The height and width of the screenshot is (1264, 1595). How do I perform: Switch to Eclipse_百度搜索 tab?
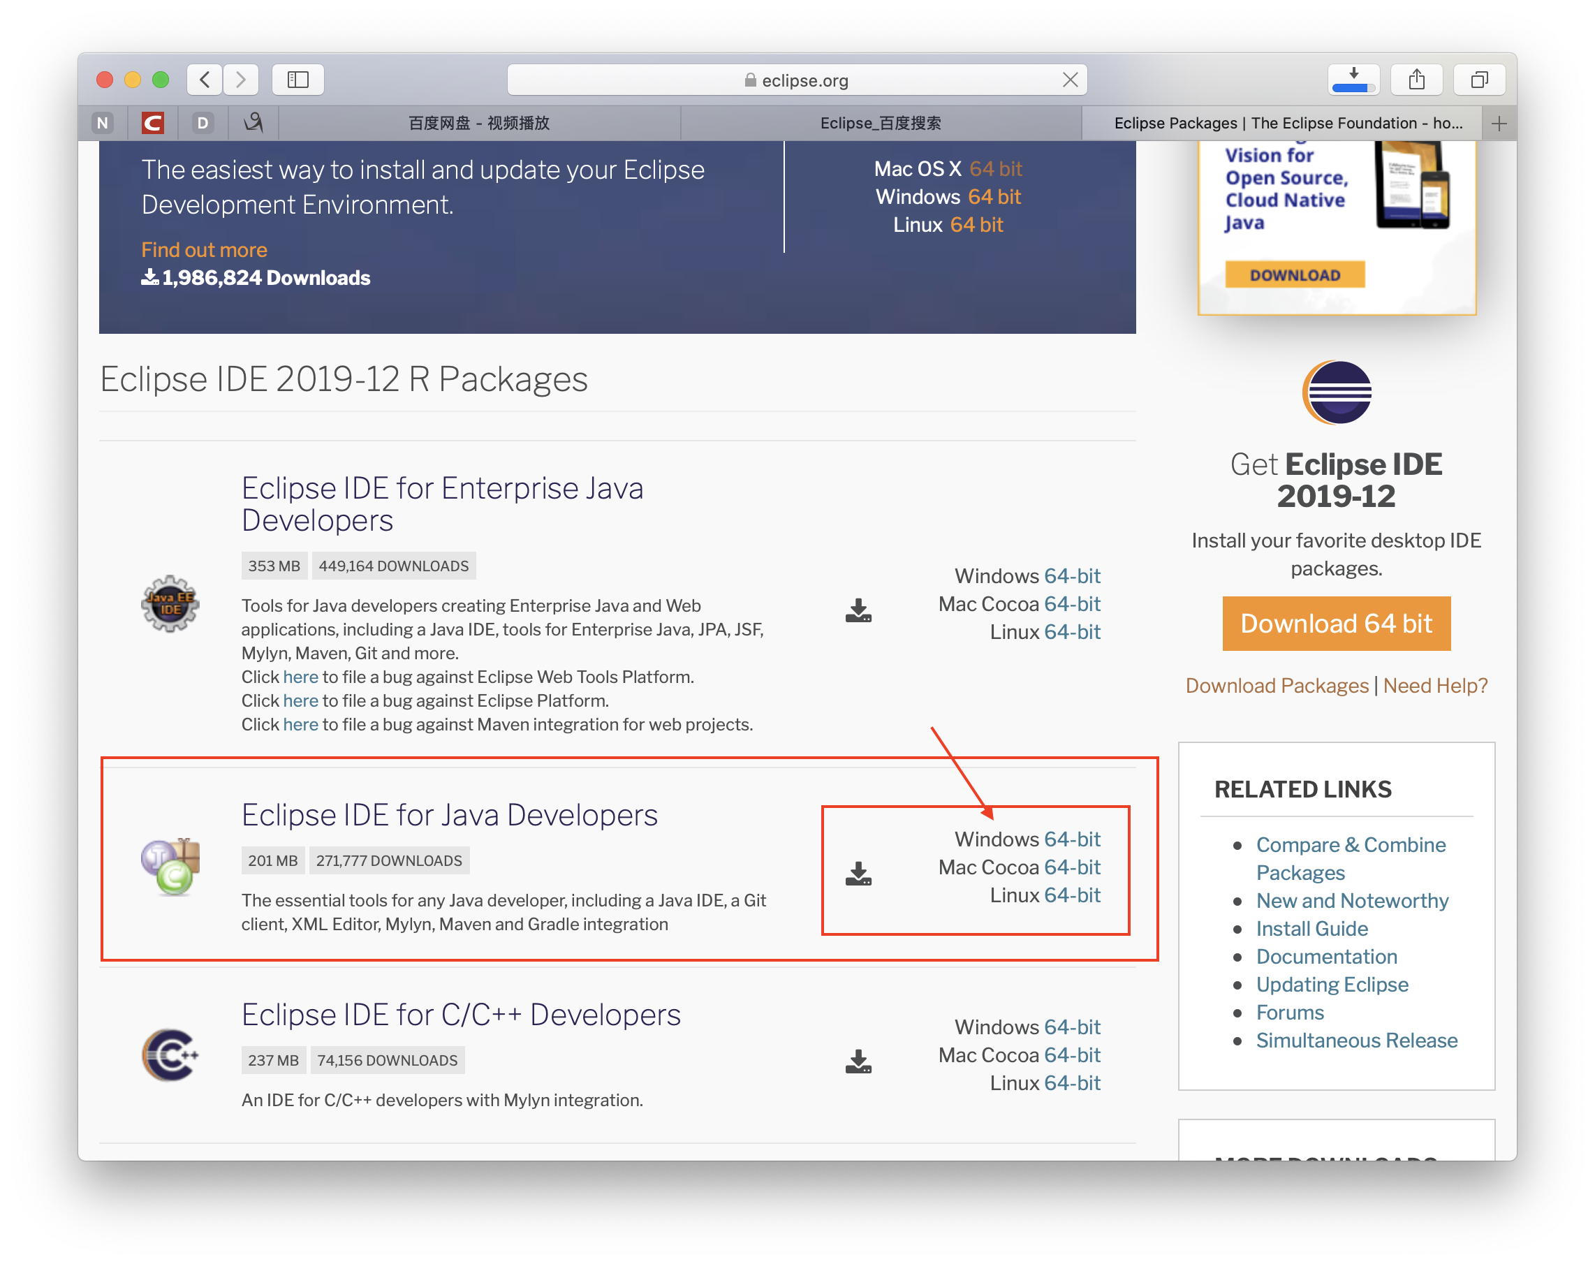click(881, 124)
